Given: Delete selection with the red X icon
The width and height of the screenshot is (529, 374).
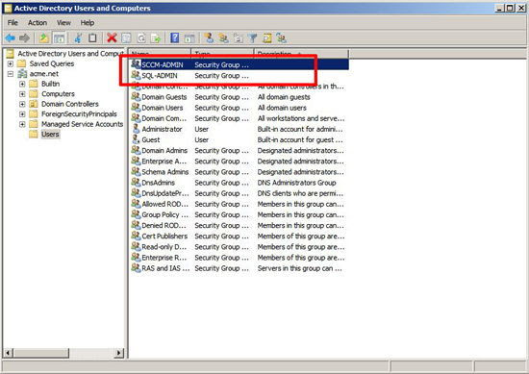Looking at the screenshot, I should 112,38.
